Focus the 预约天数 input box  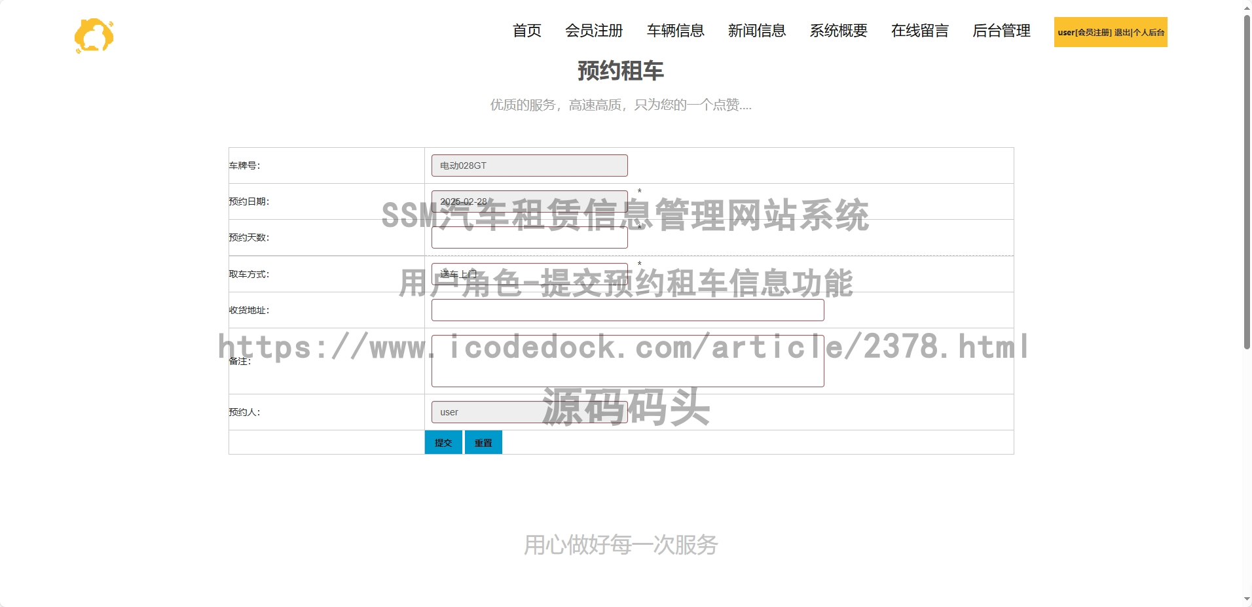coord(529,237)
